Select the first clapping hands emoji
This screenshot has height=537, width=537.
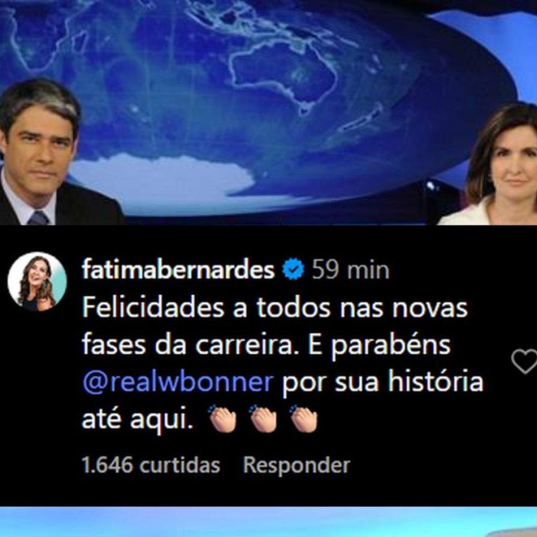click(x=222, y=418)
